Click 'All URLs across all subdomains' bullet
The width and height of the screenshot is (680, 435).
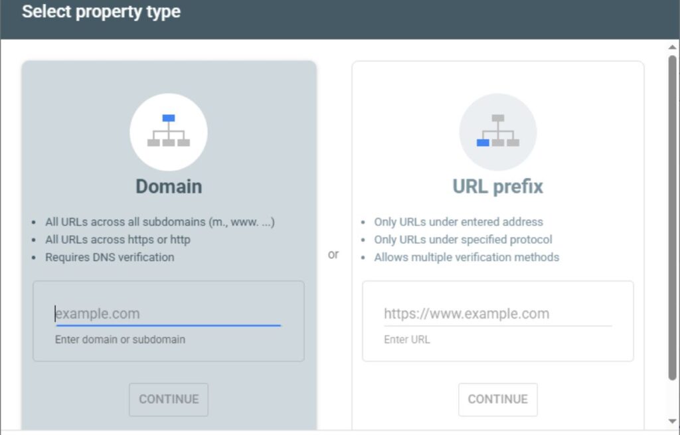pyautogui.click(x=160, y=222)
